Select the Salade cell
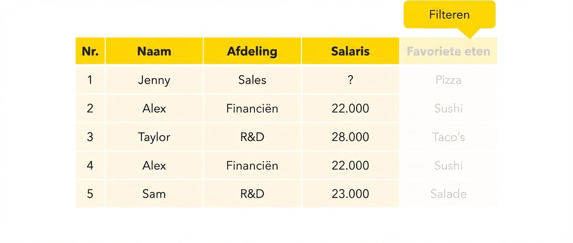The image size is (573, 243). (448, 194)
